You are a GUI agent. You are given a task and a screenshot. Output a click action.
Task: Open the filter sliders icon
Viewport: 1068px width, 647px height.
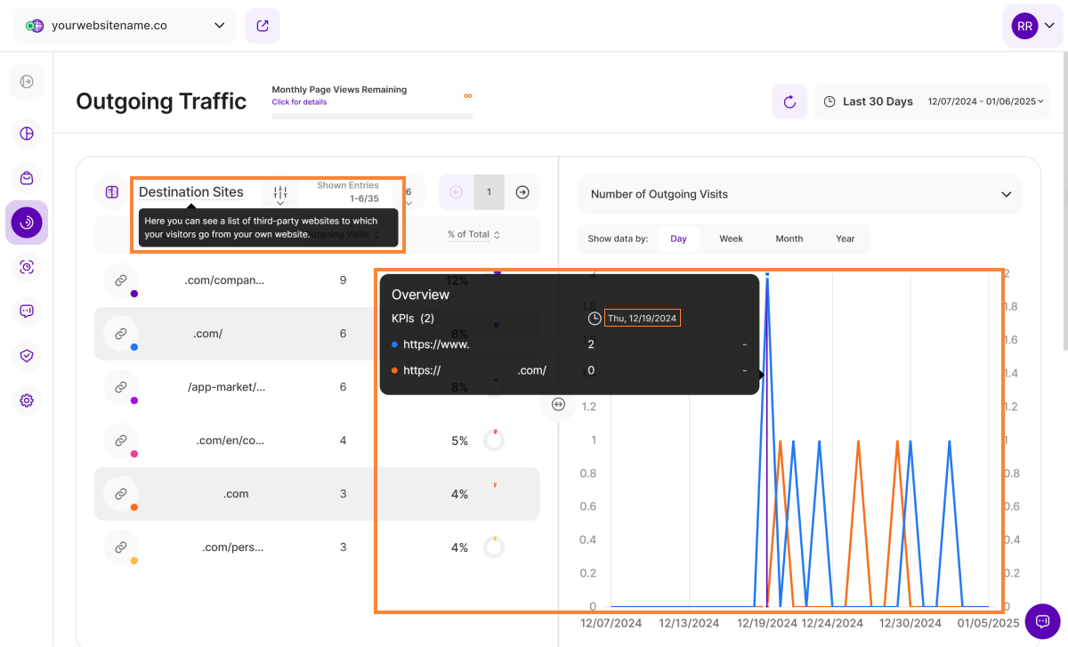click(x=280, y=192)
